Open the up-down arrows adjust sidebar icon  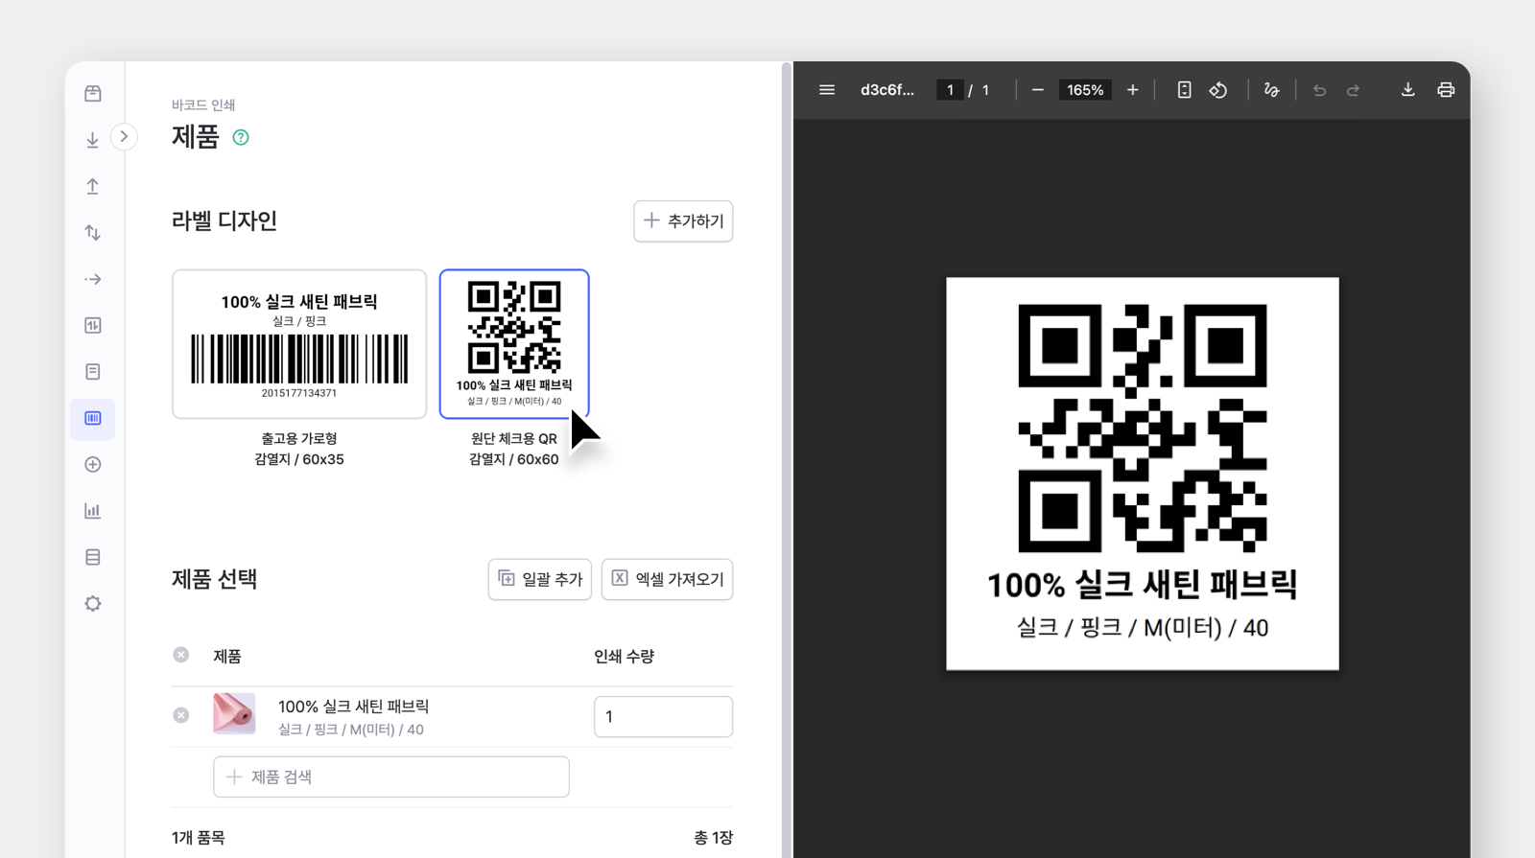[x=93, y=232]
